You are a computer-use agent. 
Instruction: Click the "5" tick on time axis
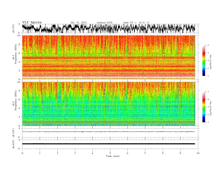point(110,153)
